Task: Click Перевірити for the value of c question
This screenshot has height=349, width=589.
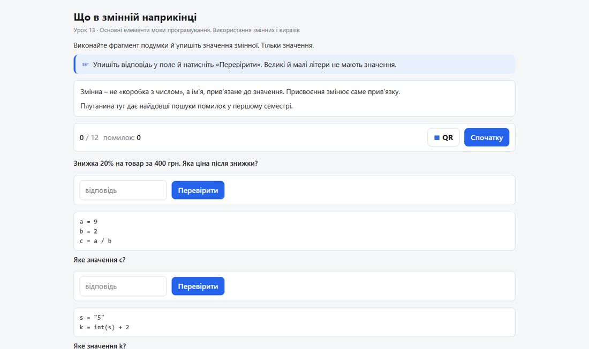Action: (198, 286)
